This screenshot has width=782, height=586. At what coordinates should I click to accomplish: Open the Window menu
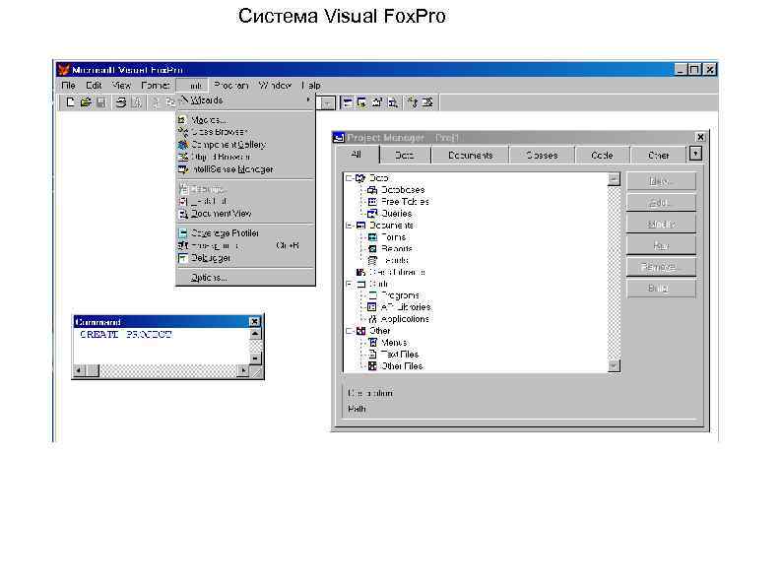coord(275,86)
